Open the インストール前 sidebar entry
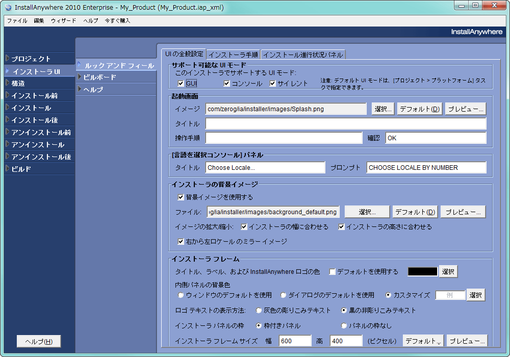Screen dimensions: 510x357 31,95
